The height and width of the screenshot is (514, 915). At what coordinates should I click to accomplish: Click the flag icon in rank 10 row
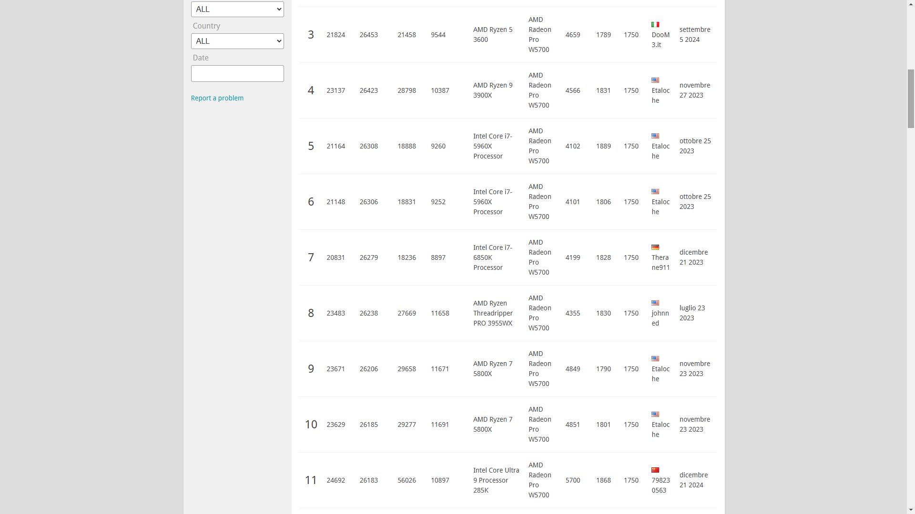coord(655,415)
